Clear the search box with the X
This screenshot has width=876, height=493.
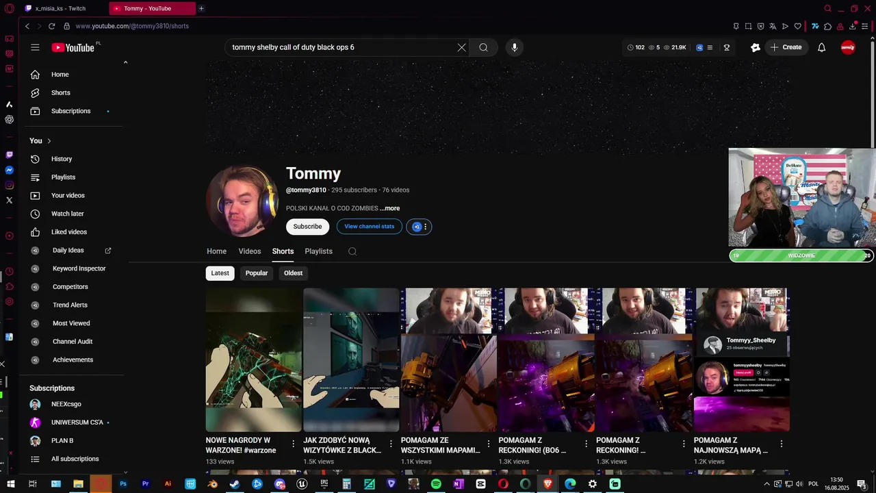[461, 47]
